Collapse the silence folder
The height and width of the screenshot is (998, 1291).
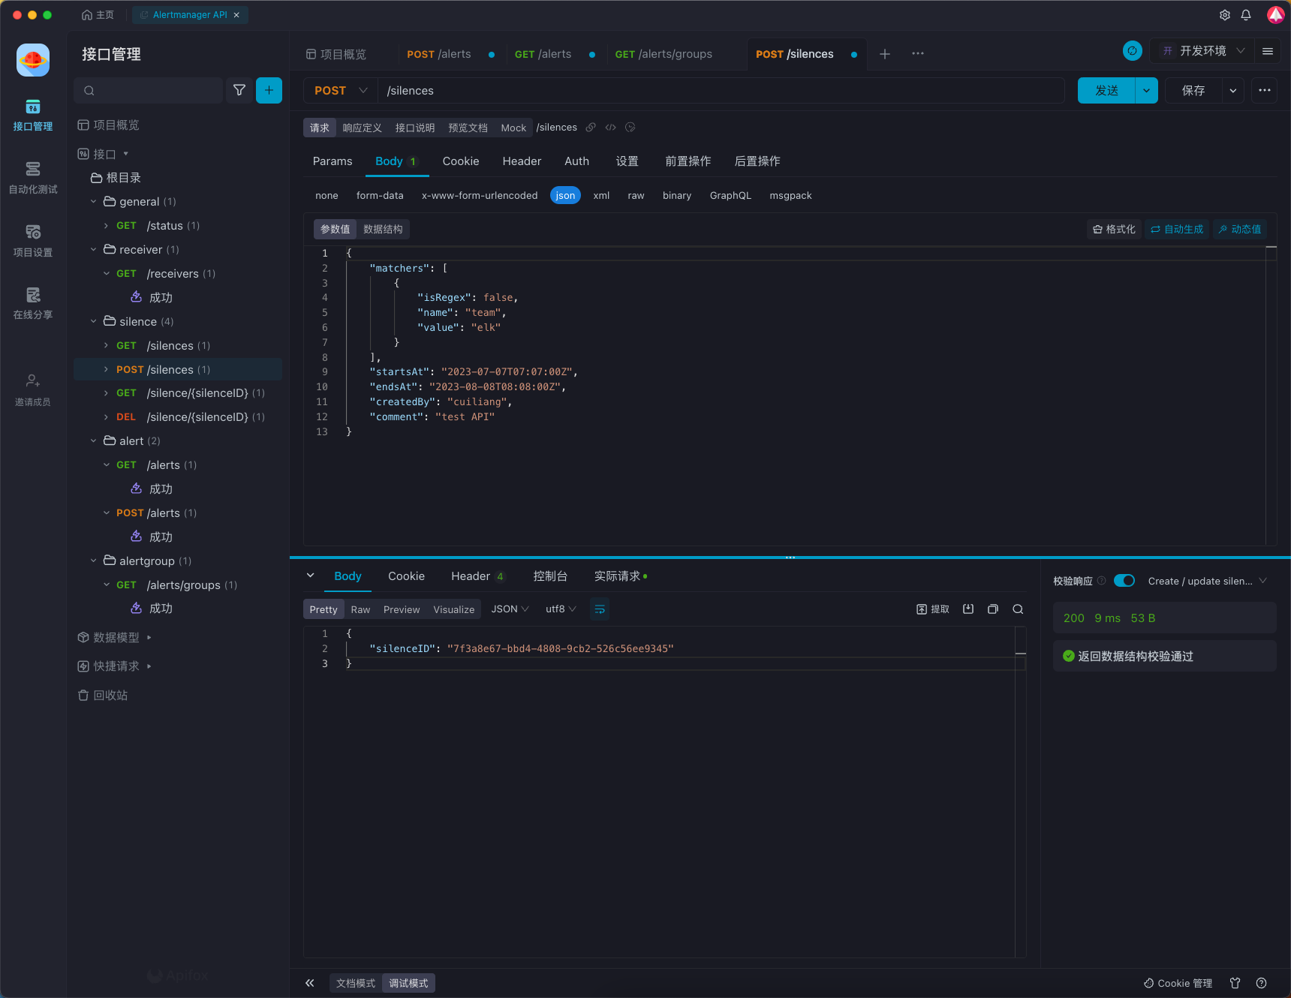point(94,321)
